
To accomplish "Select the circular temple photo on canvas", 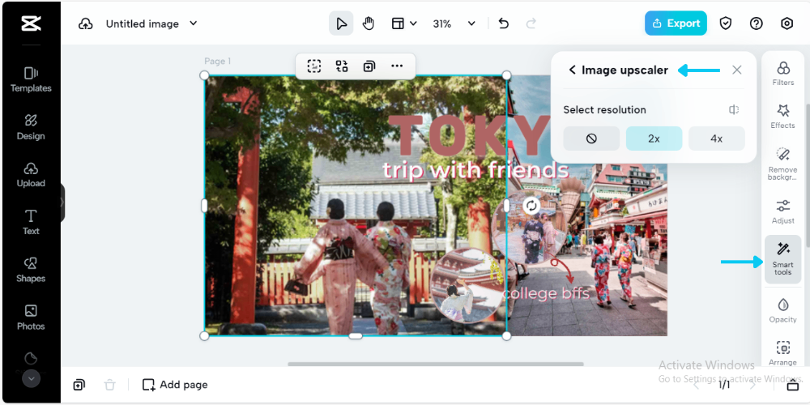I will click(467, 285).
